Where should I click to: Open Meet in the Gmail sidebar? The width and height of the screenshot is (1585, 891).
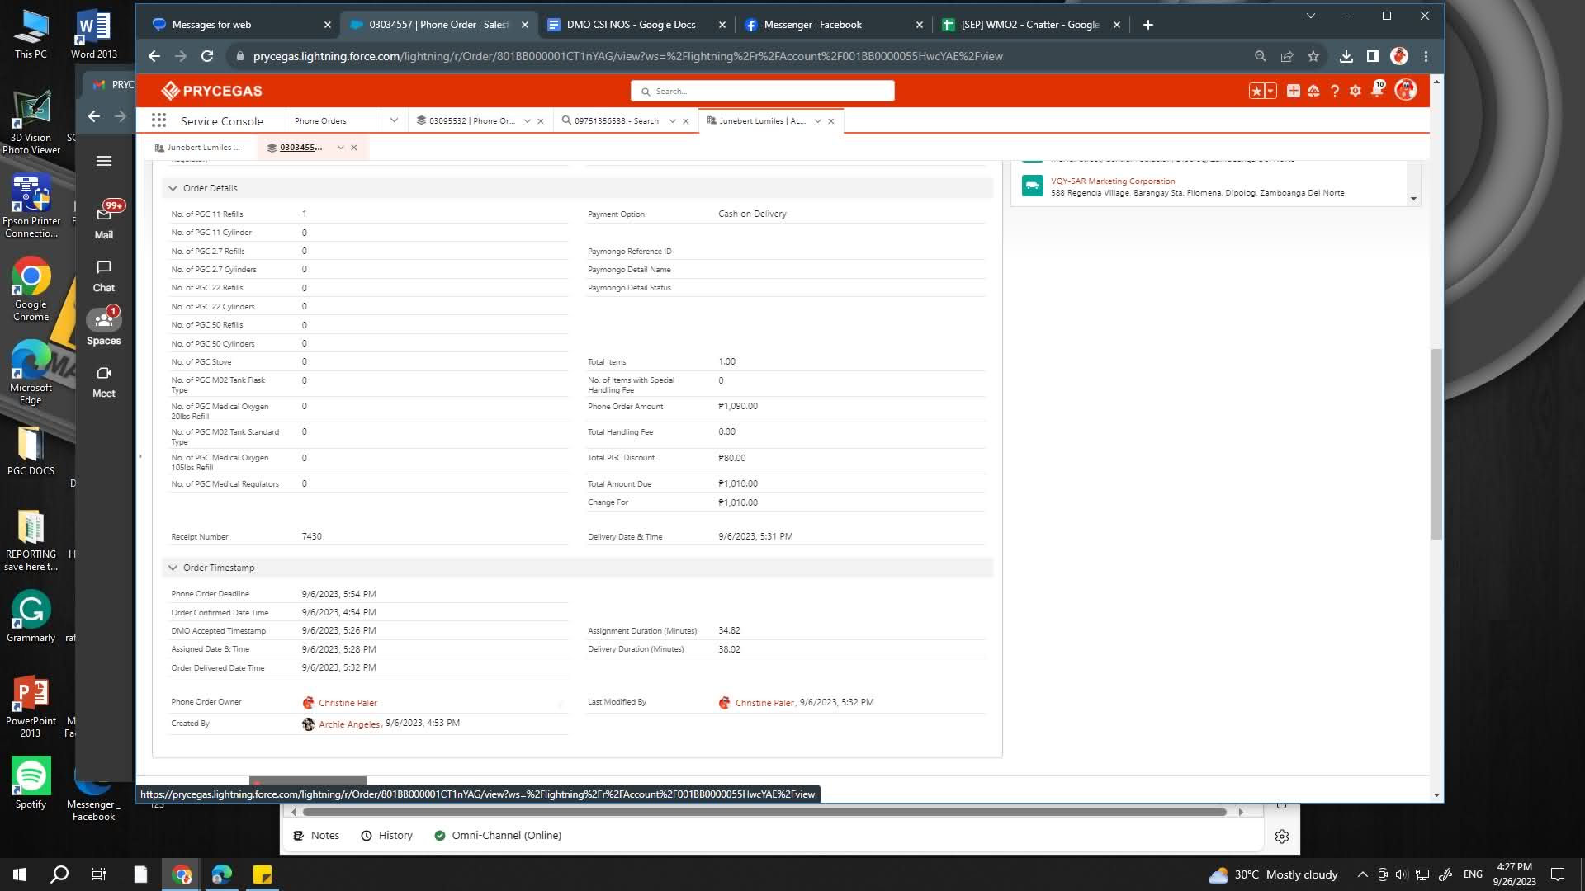[x=104, y=382]
